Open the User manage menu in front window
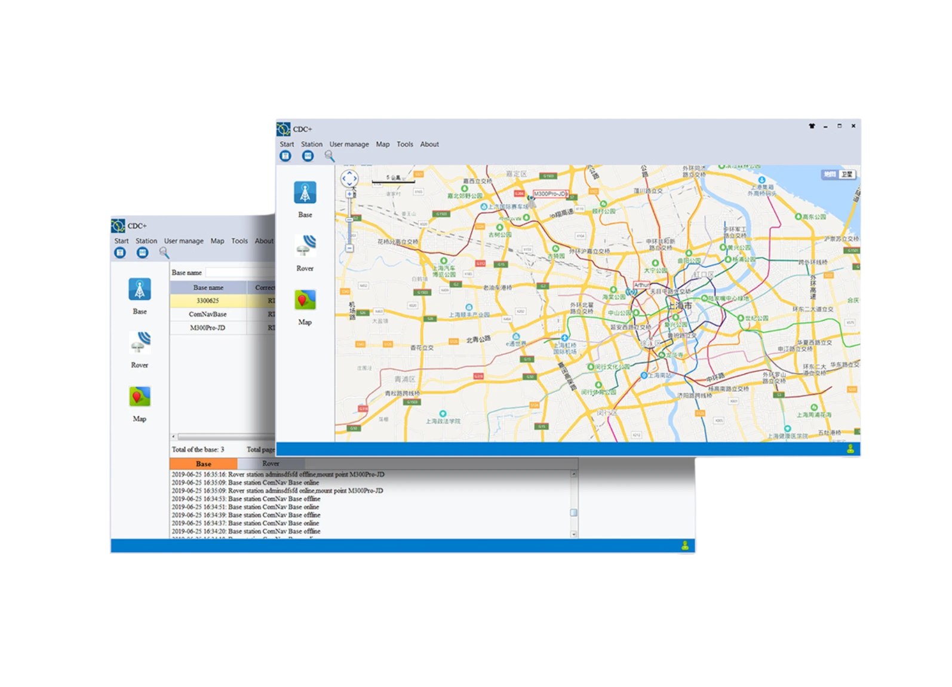 [x=349, y=144]
